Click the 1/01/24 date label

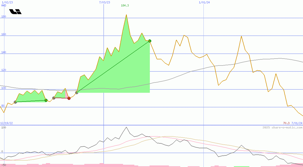coord(204,2)
